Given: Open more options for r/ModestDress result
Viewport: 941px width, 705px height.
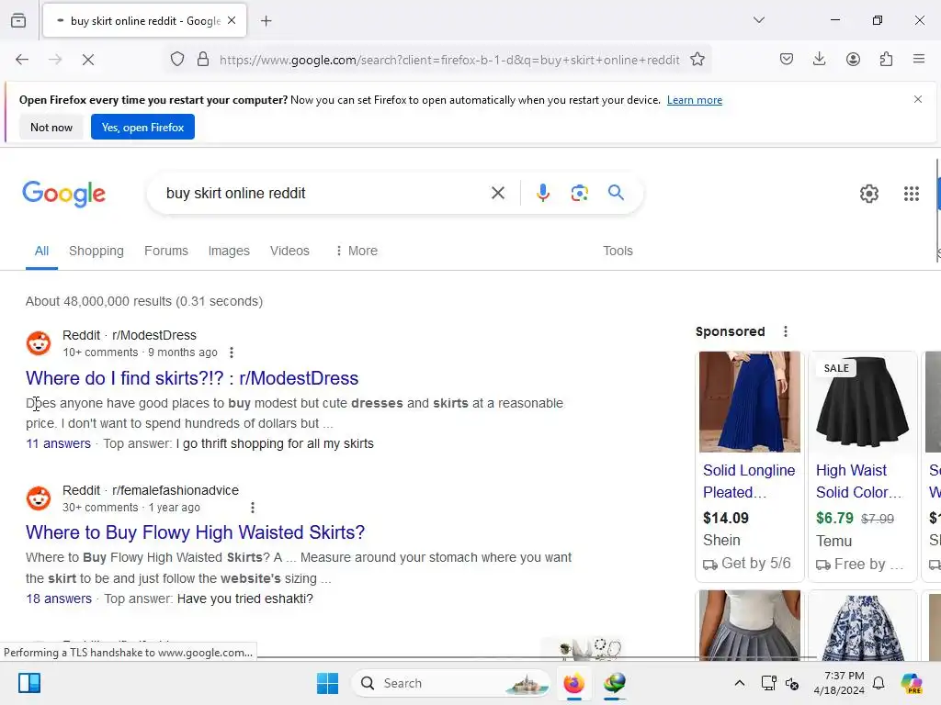Looking at the screenshot, I should pyautogui.click(x=232, y=352).
